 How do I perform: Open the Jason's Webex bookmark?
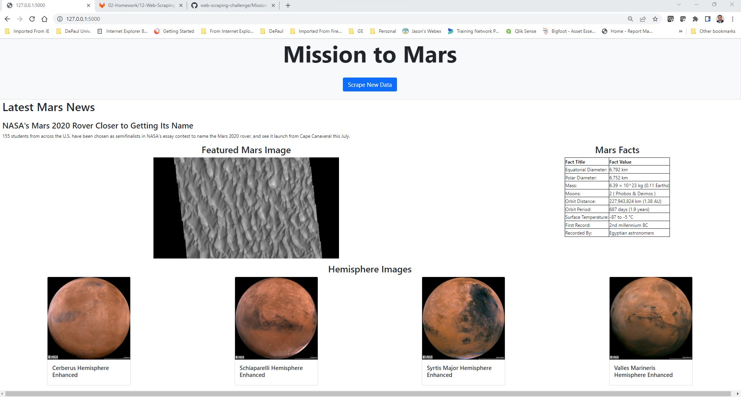pyautogui.click(x=422, y=31)
